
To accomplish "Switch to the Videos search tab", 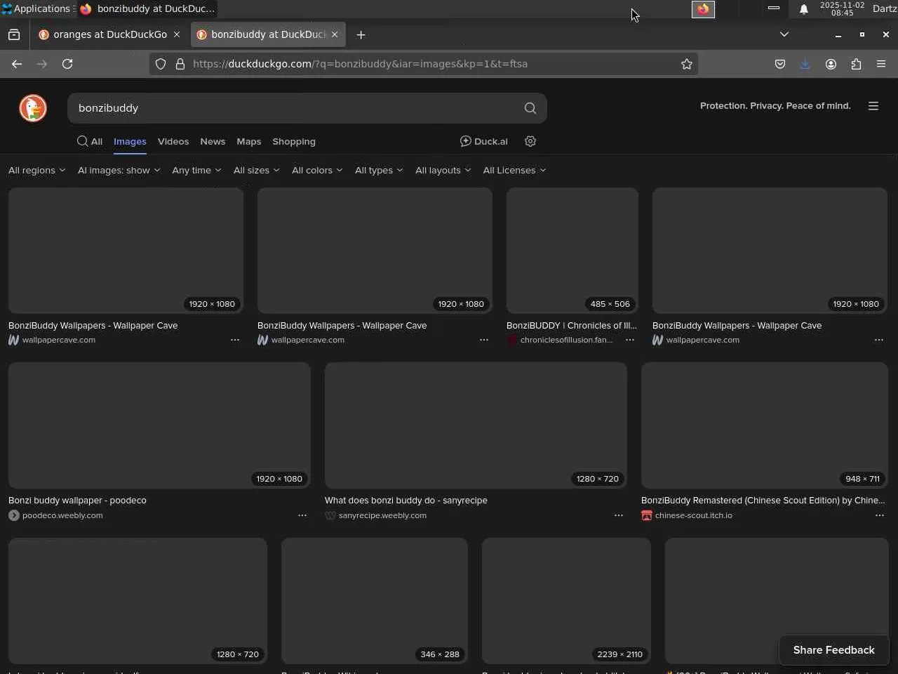I will pos(173,141).
